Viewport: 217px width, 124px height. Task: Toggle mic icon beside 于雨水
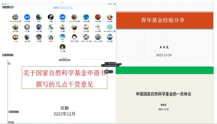[x=64, y=51]
